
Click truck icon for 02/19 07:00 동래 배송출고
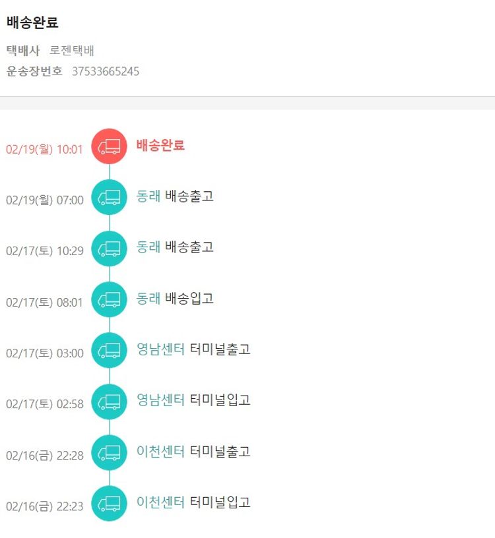(109, 197)
